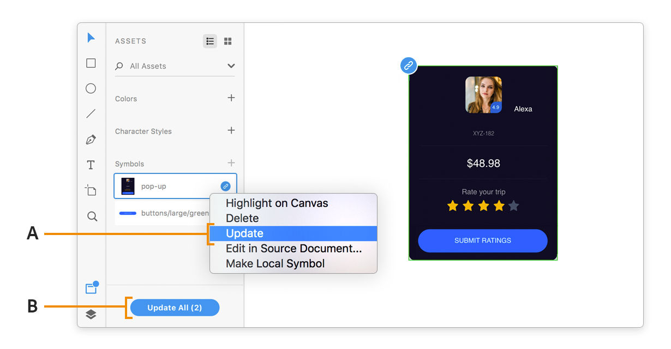Click the XYZ-182 label
The height and width of the screenshot is (349, 671).
point(483,133)
